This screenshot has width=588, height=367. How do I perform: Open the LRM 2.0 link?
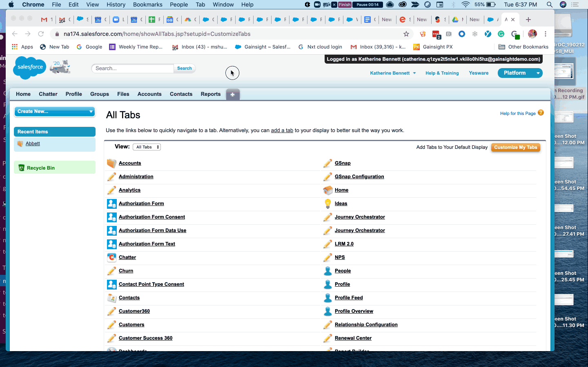(x=344, y=244)
